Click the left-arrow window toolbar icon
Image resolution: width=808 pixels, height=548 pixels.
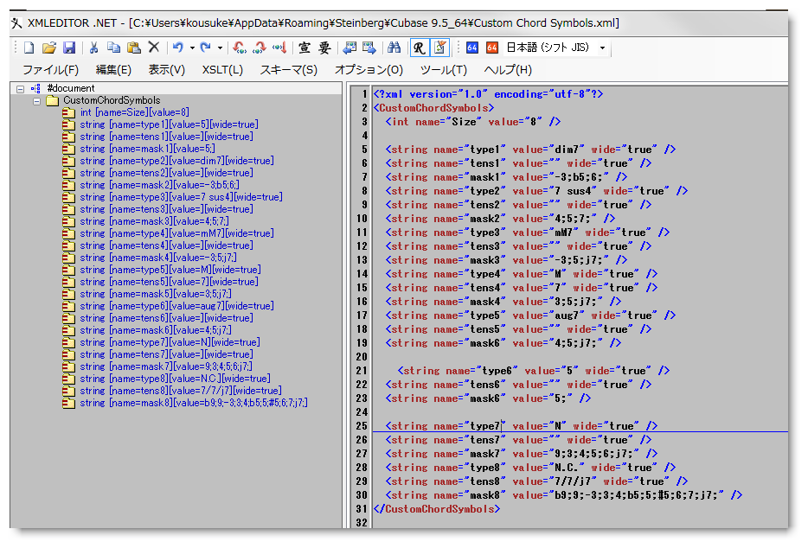tap(349, 48)
